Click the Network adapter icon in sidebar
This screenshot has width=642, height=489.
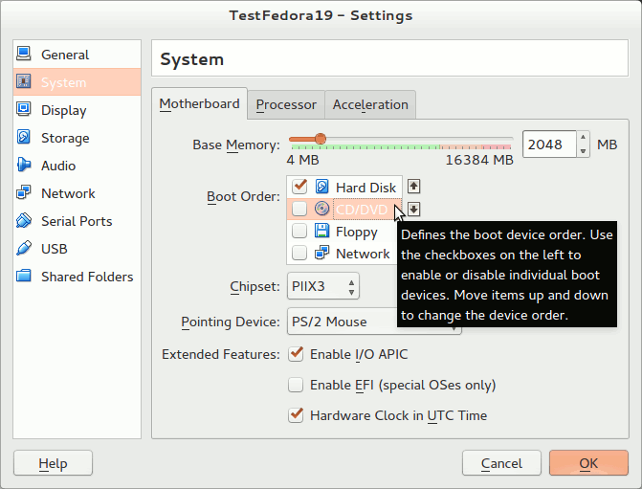[x=24, y=193]
